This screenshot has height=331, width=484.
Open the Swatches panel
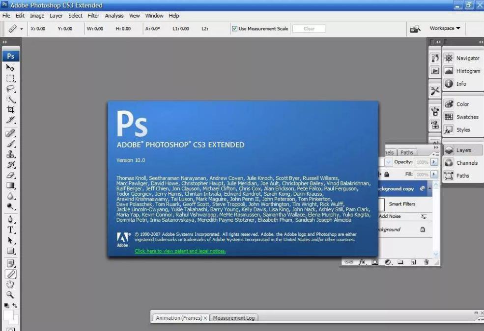[461, 117]
